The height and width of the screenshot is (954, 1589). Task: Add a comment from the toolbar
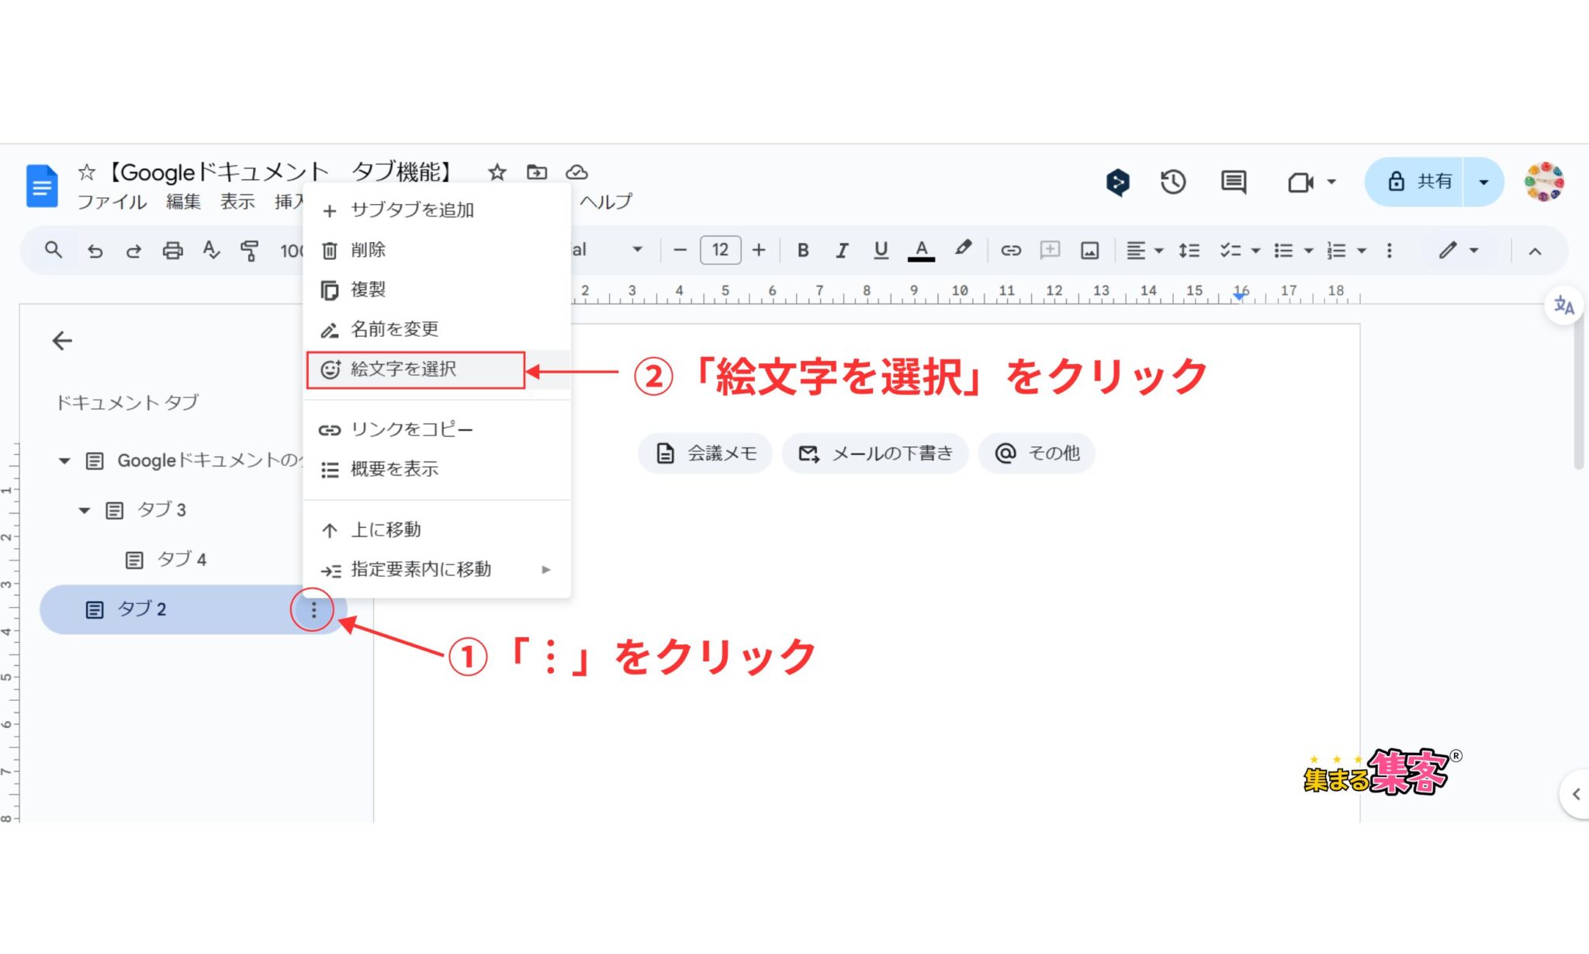[1050, 250]
